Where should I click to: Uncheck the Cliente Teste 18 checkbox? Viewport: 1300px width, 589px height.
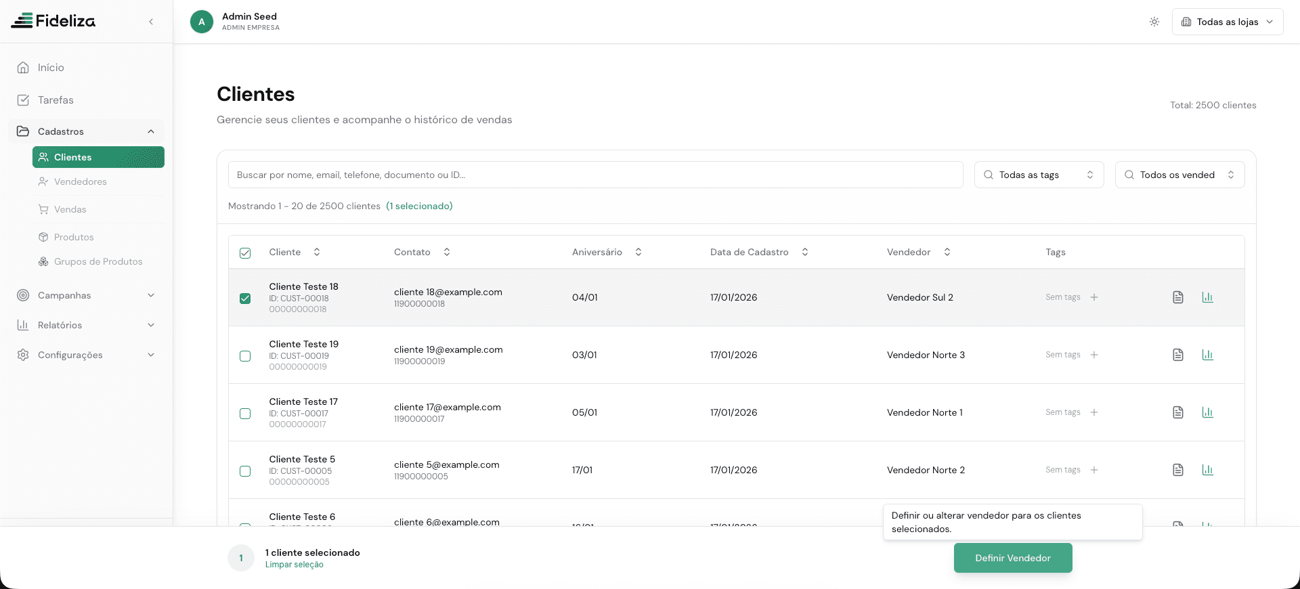click(245, 299)
